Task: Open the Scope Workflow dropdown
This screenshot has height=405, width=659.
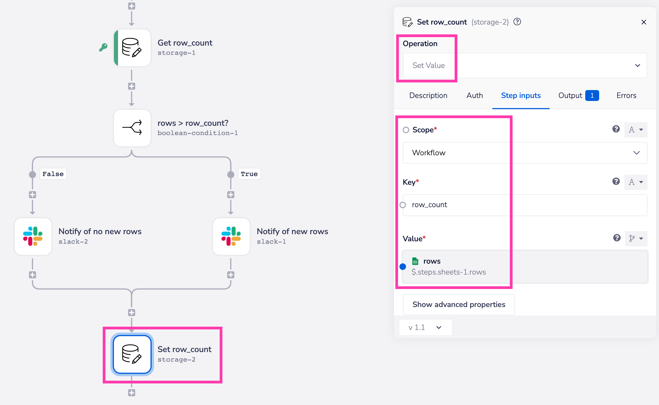Action: coord(525,153)
